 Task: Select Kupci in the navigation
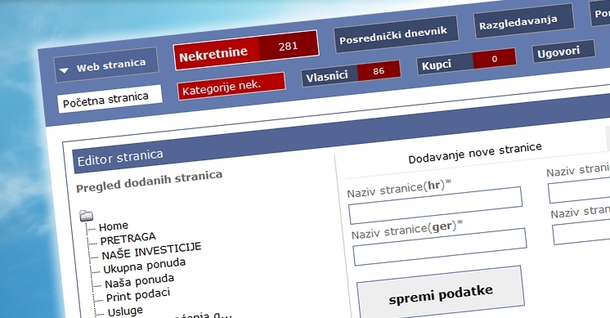(x=445, y=64)
